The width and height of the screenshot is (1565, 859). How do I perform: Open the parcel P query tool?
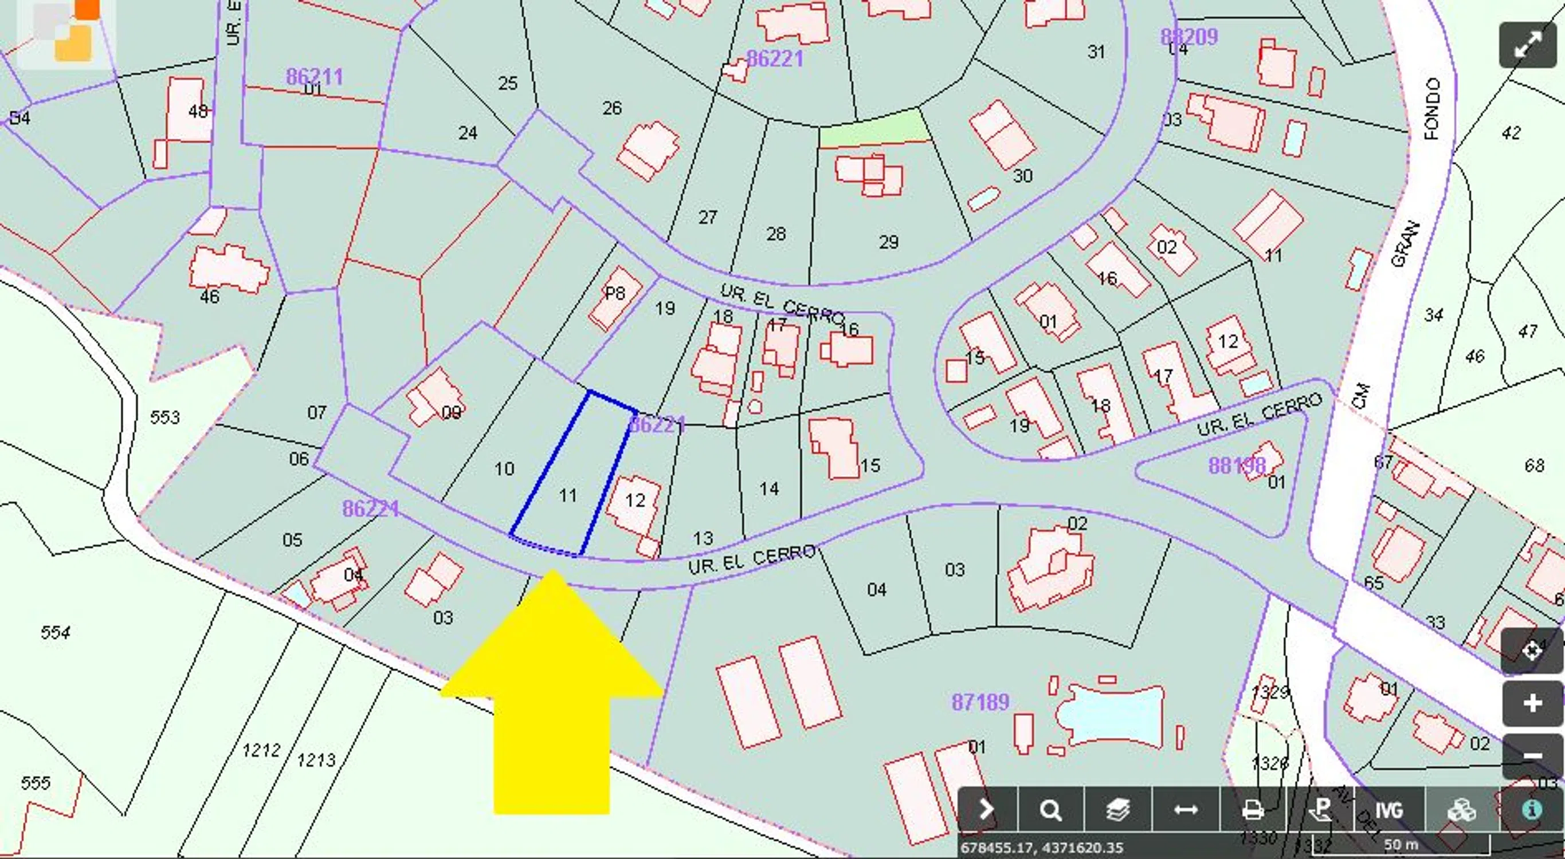pos(1320,809)
